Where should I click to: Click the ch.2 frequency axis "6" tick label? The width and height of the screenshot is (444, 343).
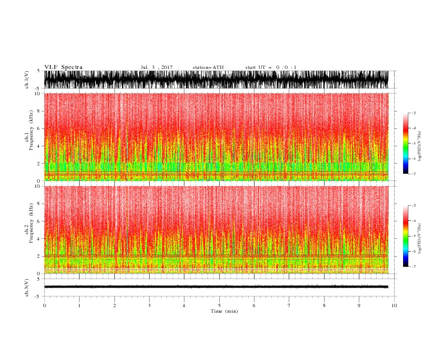click(39, 221)
